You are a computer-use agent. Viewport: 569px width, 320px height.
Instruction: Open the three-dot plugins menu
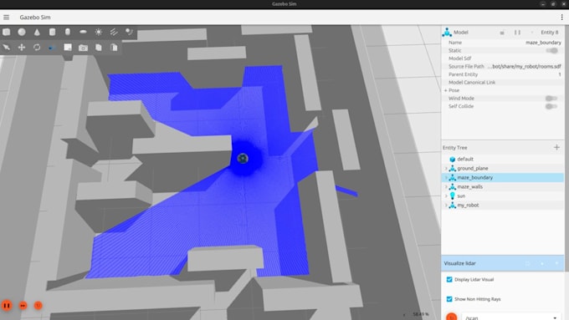[x=561, y=17]
